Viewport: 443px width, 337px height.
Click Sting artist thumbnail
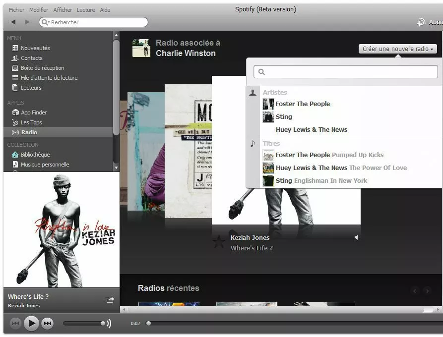268,117
